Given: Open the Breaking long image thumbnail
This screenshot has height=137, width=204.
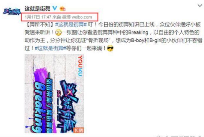Looking at the screenshot, I should tap(54, 94).
